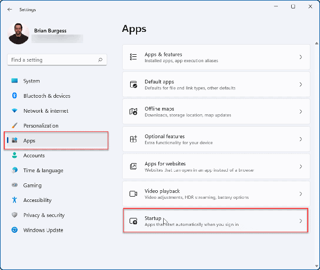Open Windows Update page
This screenshot has width=320, height=270.
click(x=43, y=230)
